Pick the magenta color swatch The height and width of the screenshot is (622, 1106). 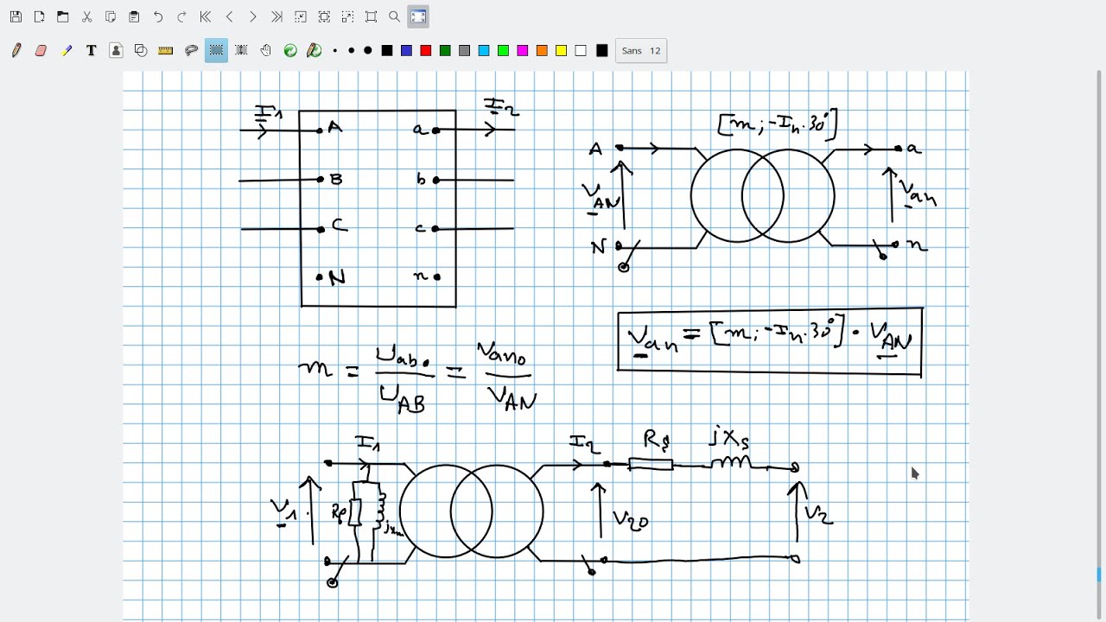[522, 51]
